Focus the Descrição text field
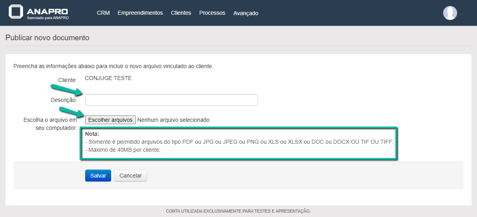The image size is (477, 217). (x=171, y=100)
